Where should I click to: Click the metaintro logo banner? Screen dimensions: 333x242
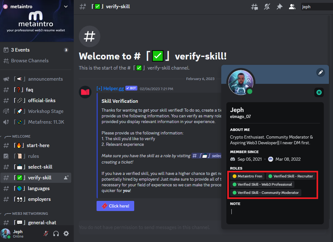[36, 22]
